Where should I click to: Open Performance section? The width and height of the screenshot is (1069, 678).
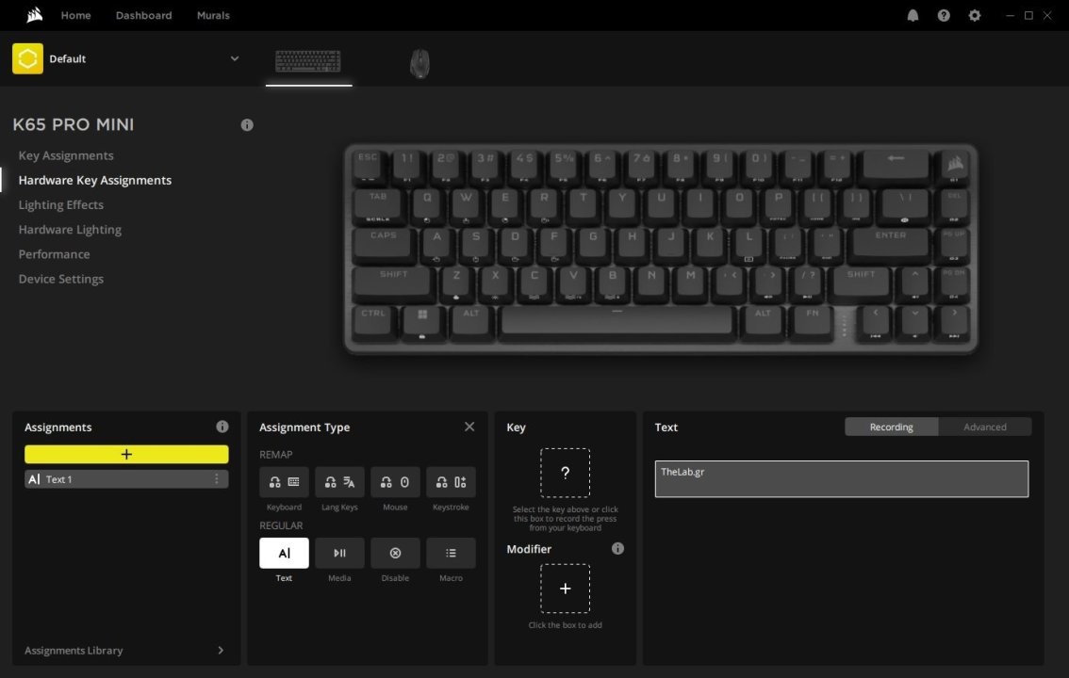[x=54, y=254]
